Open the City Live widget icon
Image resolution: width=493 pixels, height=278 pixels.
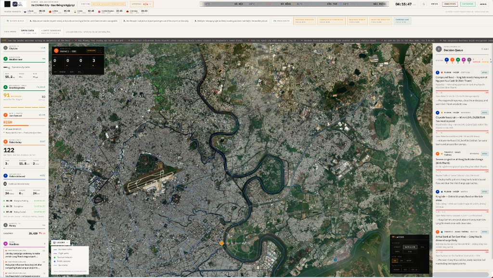pyautogui.click(x=5, y=48)
